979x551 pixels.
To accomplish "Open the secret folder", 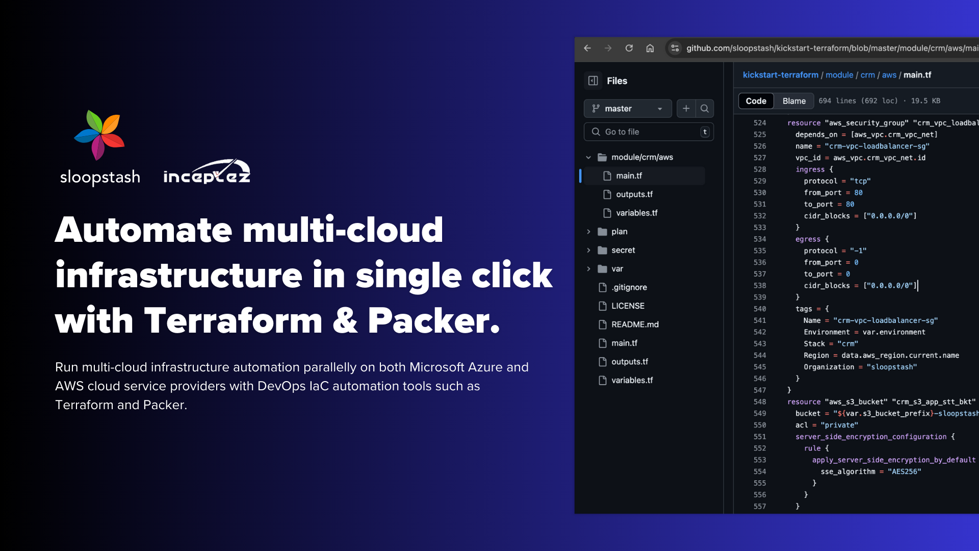I will tap(623, 250).
